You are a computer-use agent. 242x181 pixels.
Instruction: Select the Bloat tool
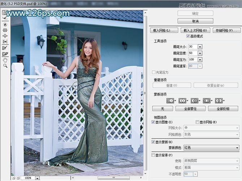click(x=5, y=36)
